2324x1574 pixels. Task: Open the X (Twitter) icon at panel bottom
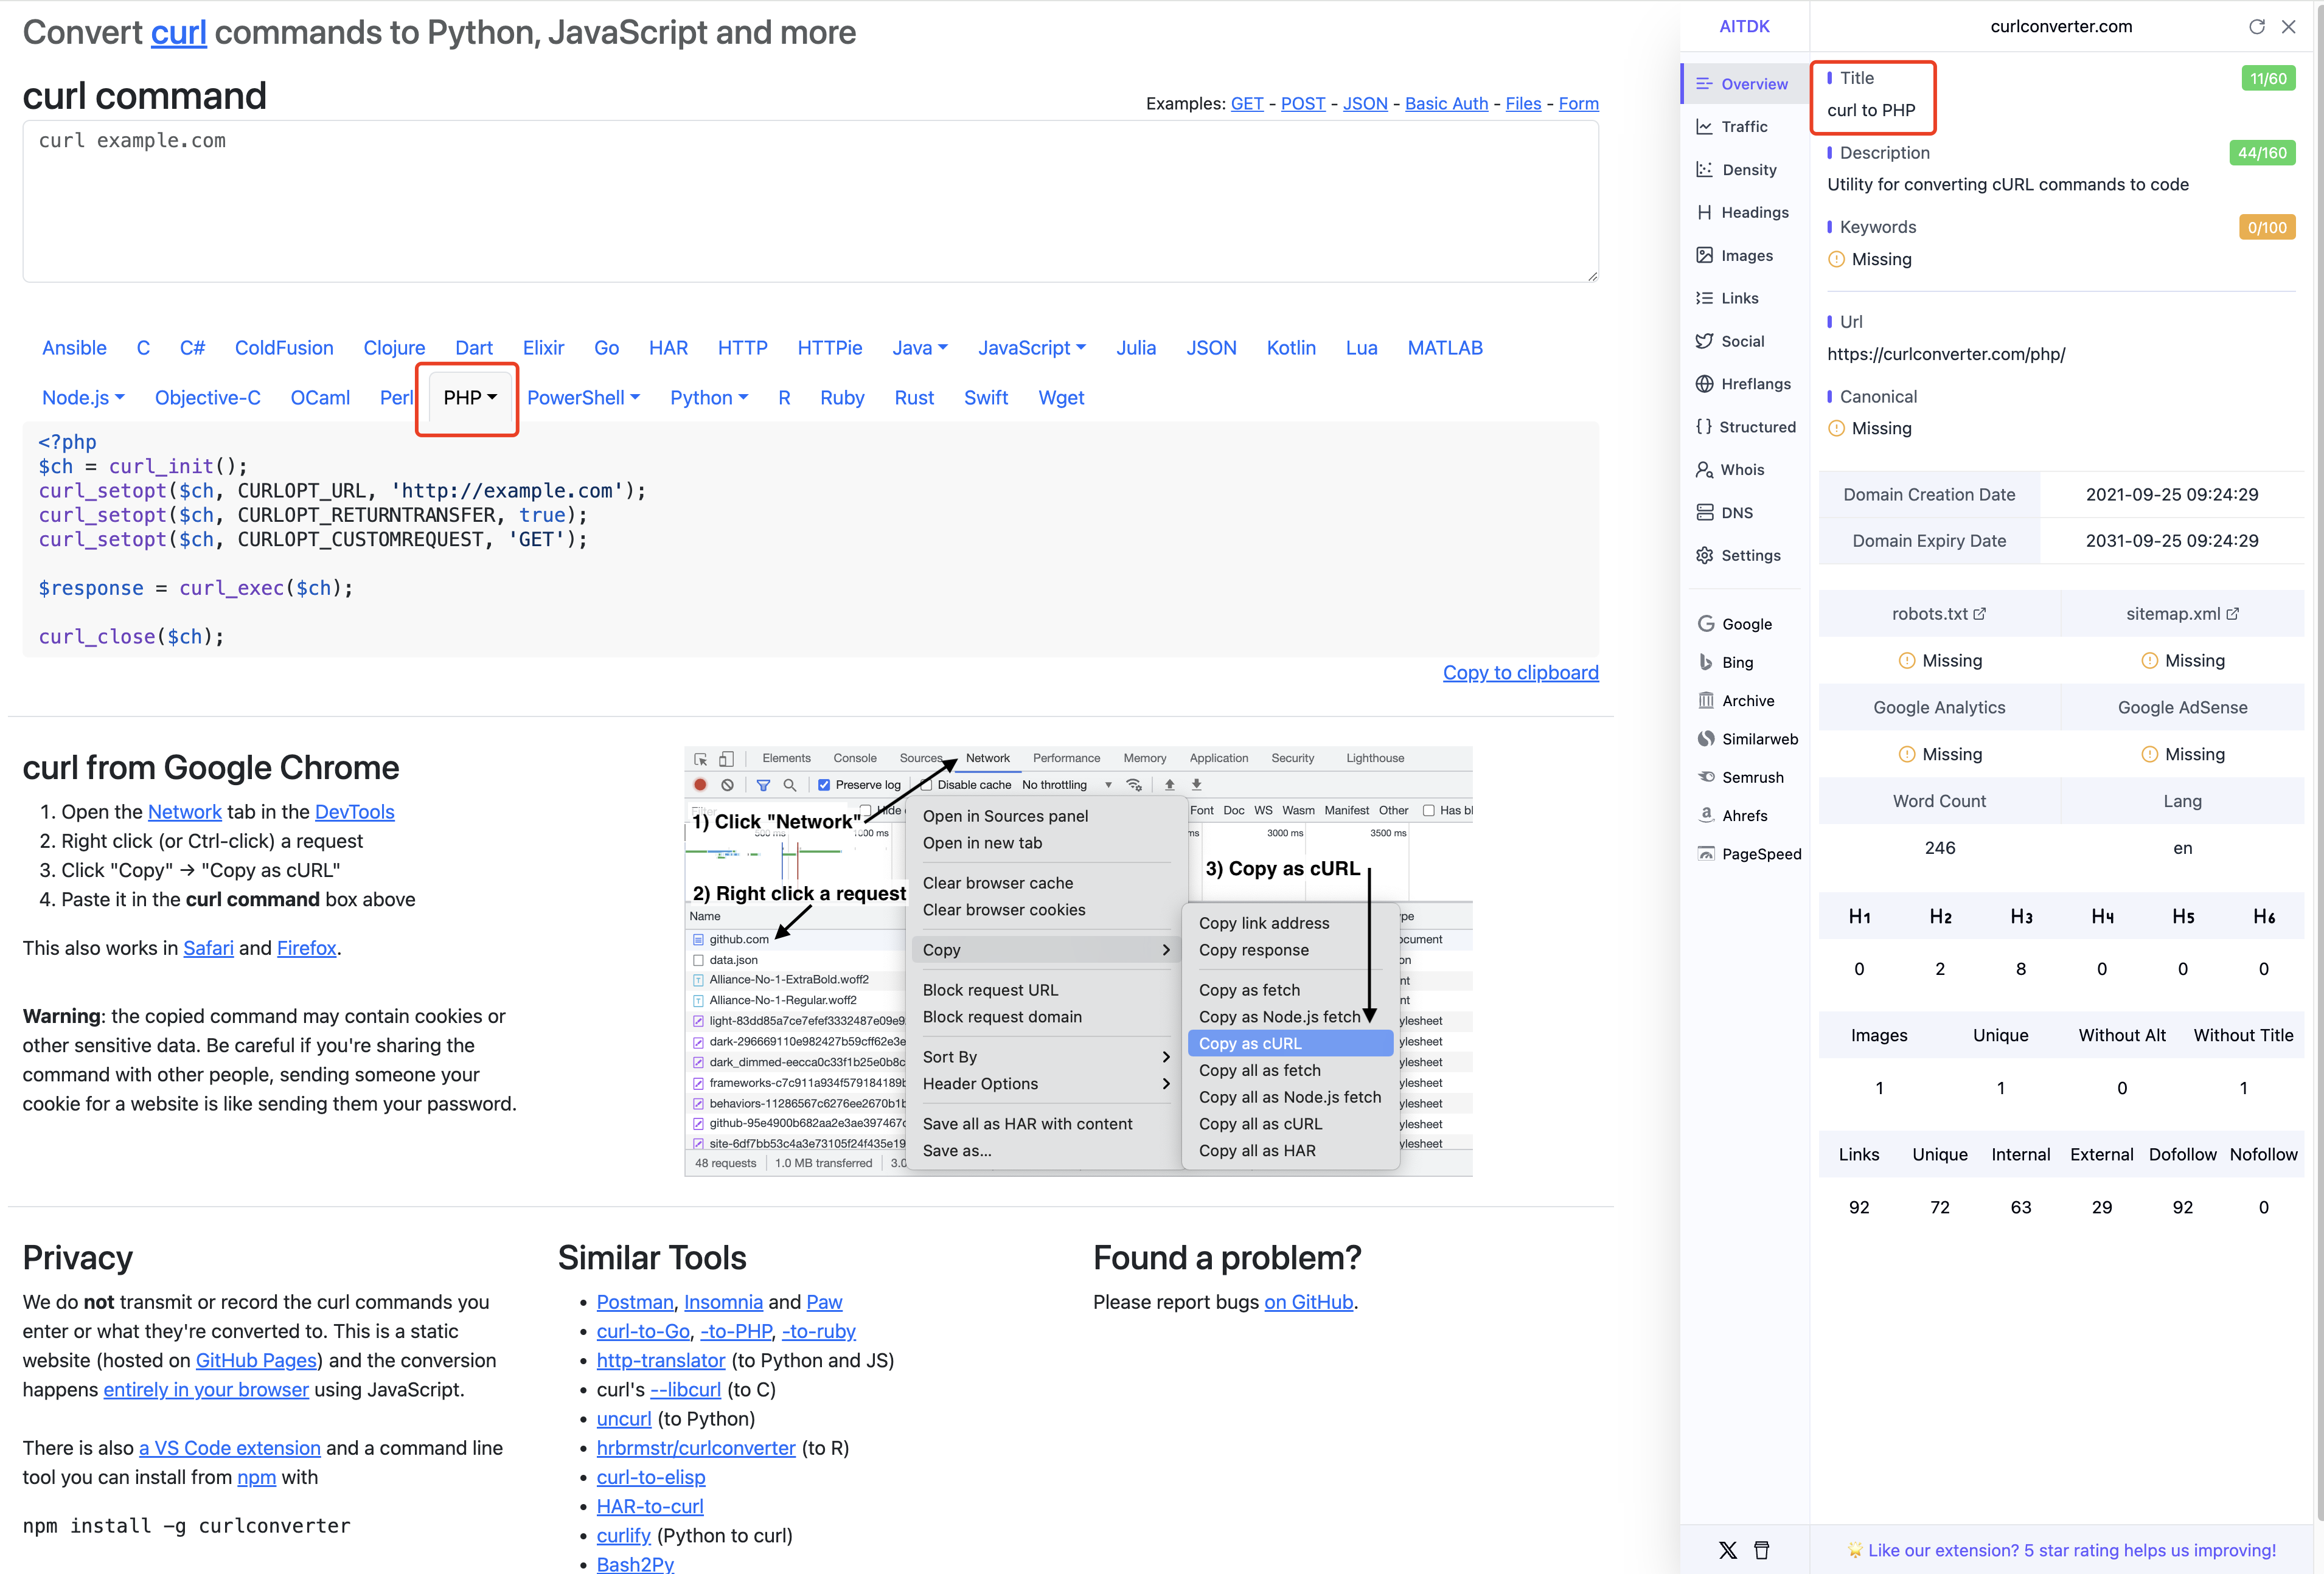point(1727,1550)
